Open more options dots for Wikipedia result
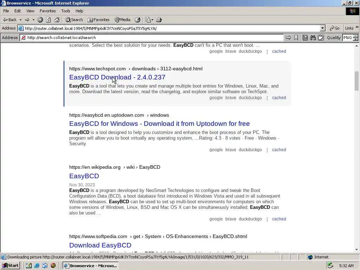This screenshot has height=270, width=360. pyautogui.click(x=267, y=219)
